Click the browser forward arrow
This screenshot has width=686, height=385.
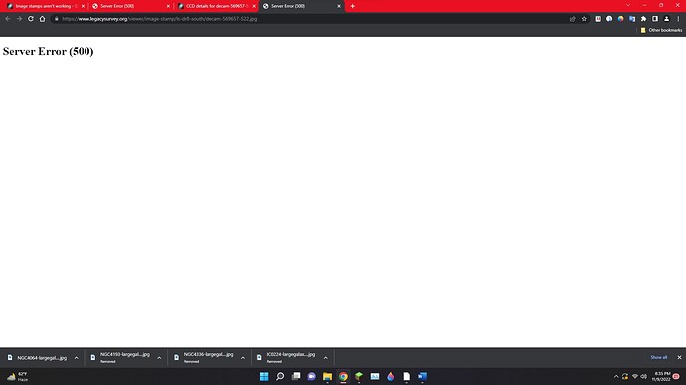click(19, 19)
